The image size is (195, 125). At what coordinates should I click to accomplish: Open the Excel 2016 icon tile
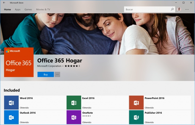(x=74, y=102)
